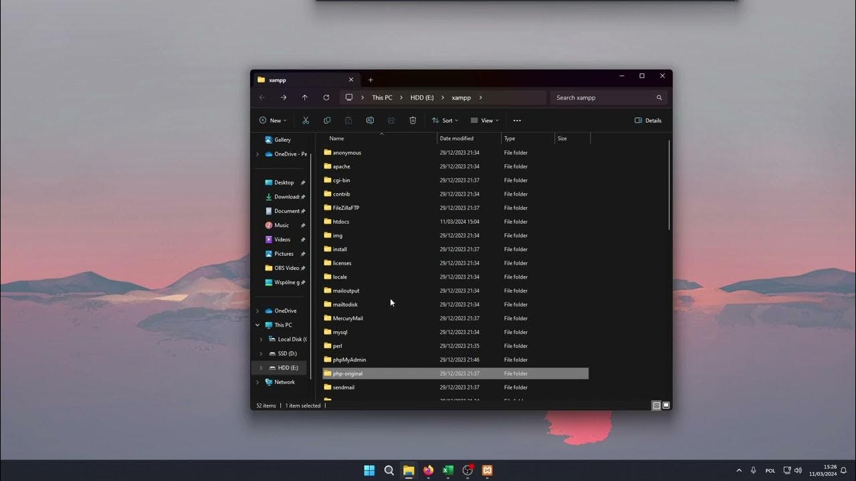Click the Search xampp field

(609, 98)
